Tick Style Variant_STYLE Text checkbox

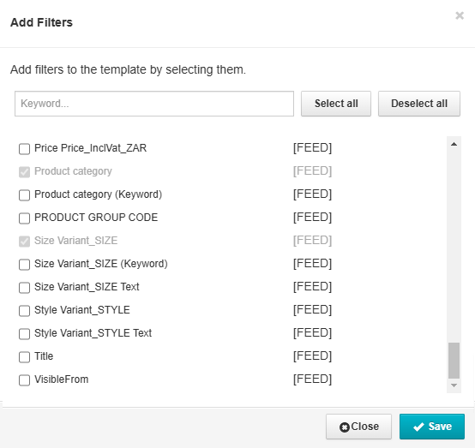[x=24, y=334]
